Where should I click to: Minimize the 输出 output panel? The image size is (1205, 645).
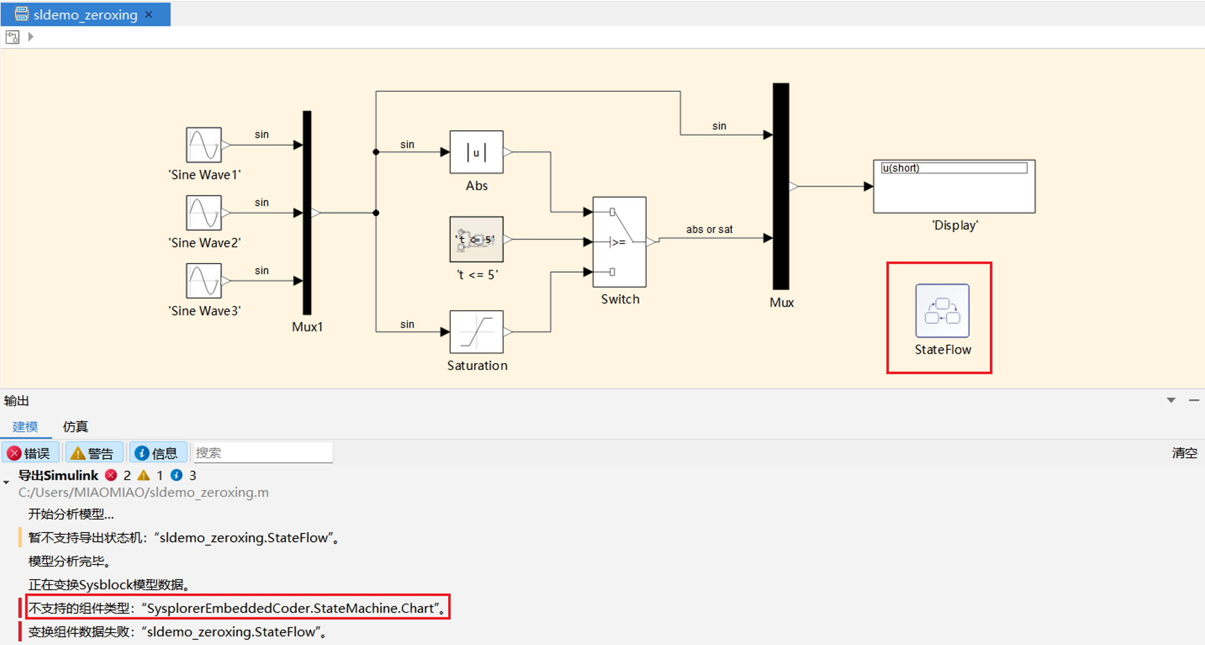click(x=1194, y=400)
